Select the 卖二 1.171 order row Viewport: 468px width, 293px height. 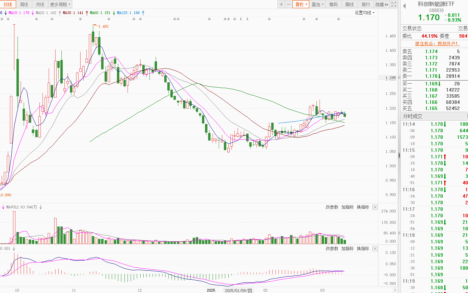point(435,70)
